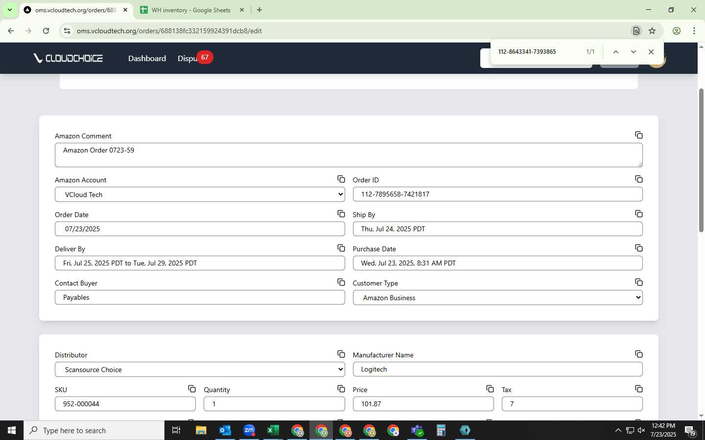Image resolution: width=705 pixels, height=440 pixels.
Task: Select the oms.vcloudtech.org orders tab
Action: click(75, 10)
